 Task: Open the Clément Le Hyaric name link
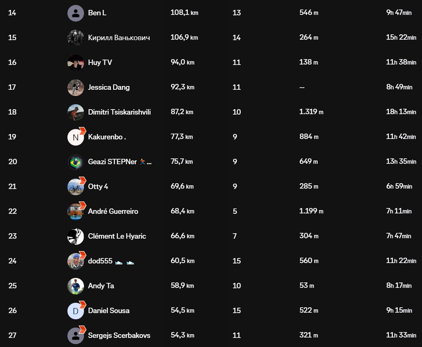click(x=117, y=236)
